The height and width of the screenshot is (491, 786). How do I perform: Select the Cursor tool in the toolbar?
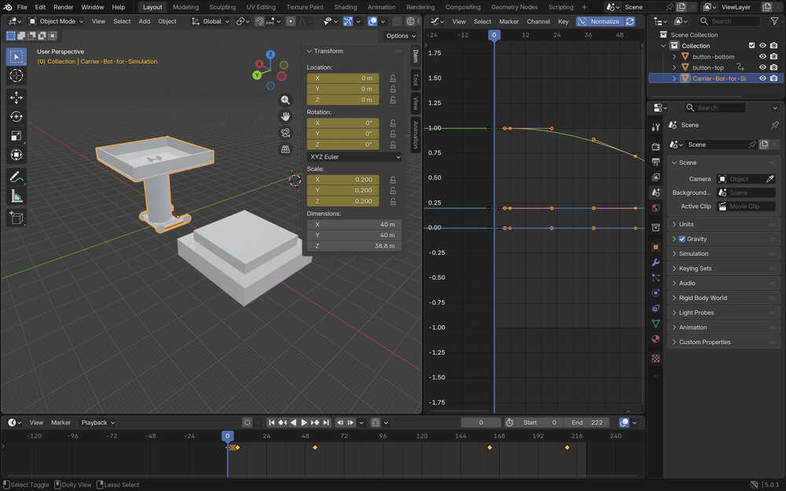16,75
